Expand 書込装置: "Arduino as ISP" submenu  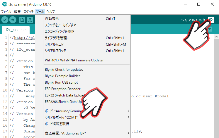(x=83, y=133)
